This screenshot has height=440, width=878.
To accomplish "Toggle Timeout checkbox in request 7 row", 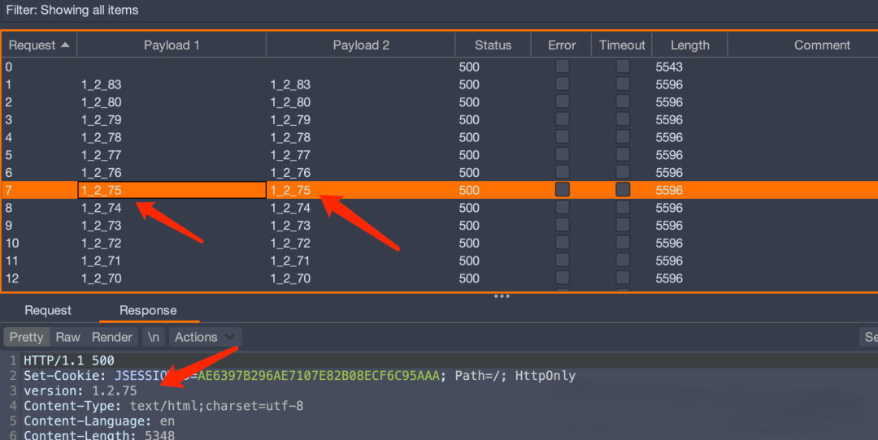I will tap(623, 189).
